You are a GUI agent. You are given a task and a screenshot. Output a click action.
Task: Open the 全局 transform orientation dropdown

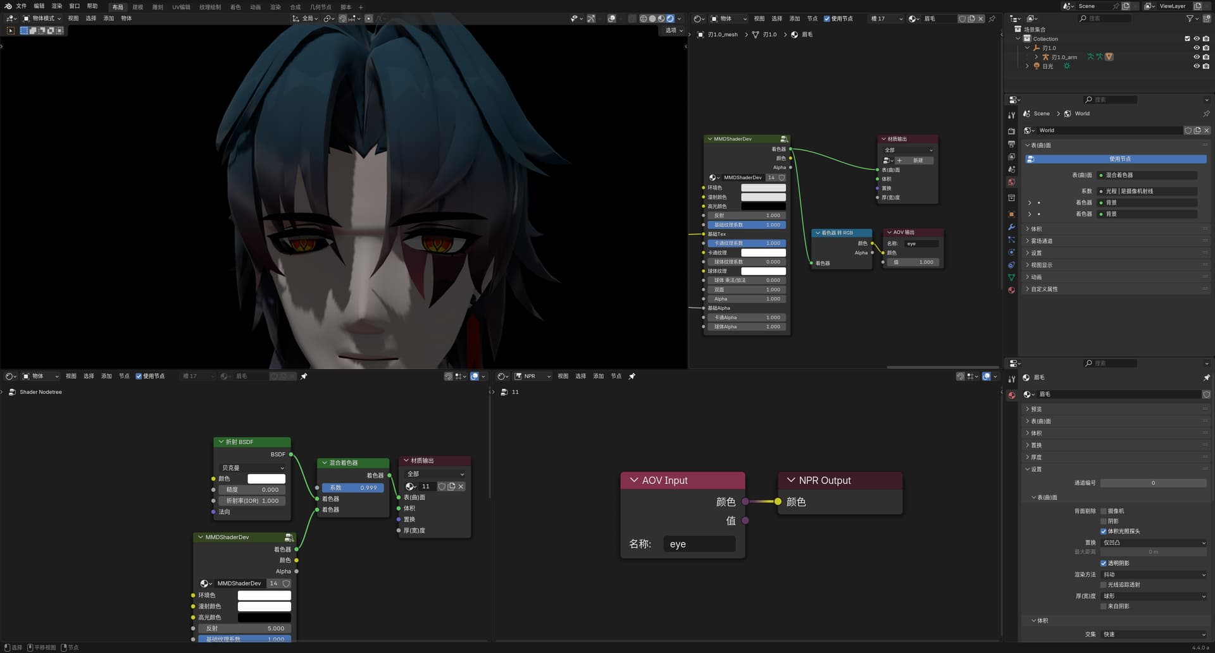(306, 18)
